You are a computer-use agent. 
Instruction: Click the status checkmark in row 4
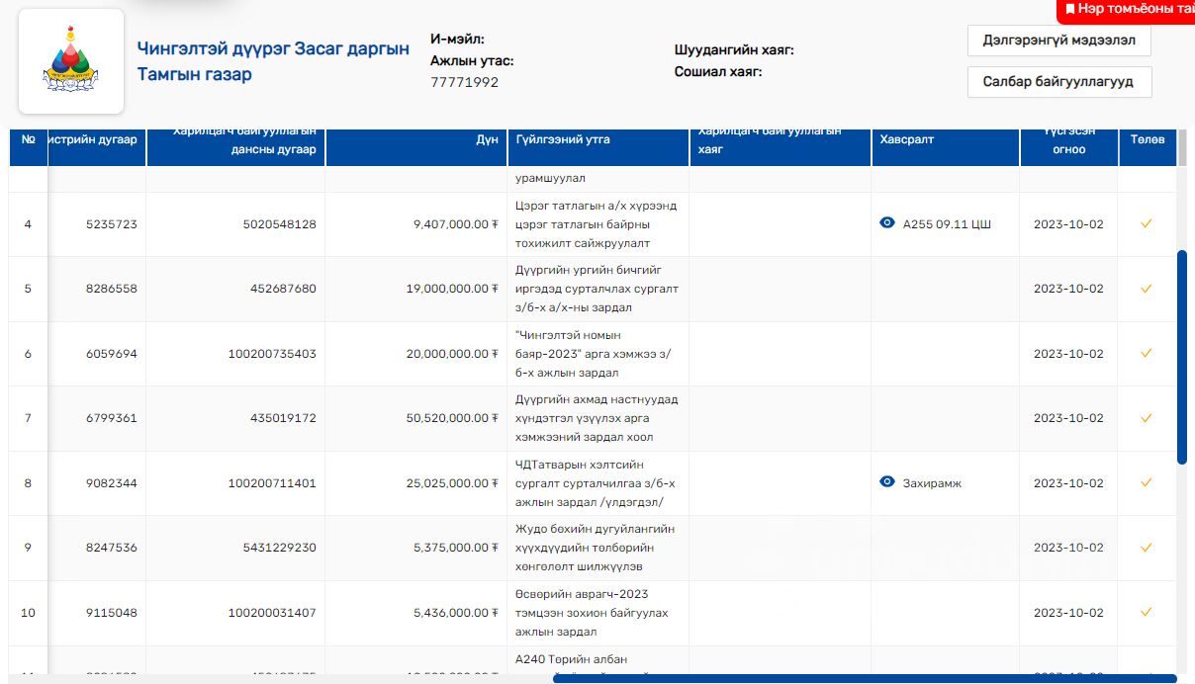coord(1147,224)
